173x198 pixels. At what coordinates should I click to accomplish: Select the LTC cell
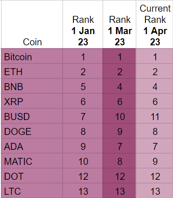(32, 191)
